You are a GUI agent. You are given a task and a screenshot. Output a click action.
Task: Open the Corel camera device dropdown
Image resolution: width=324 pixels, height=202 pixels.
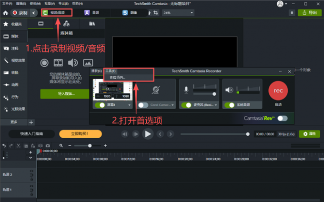click(x=172, y=105)
